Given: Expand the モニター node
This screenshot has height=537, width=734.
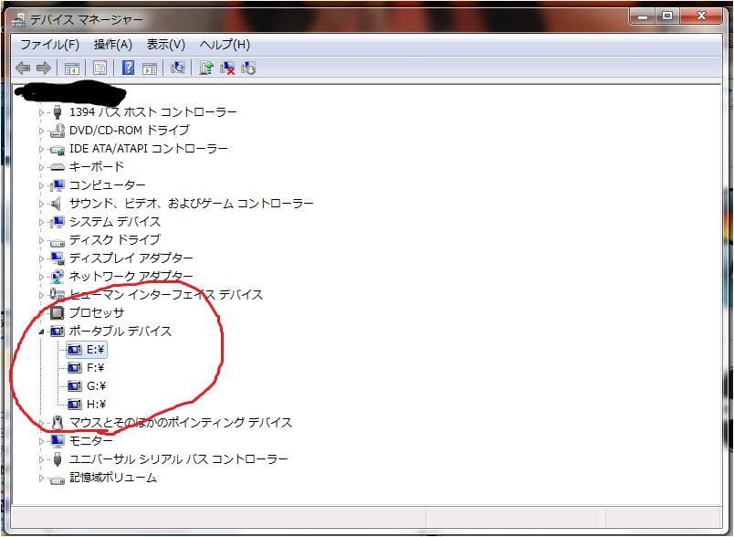Looking at the screenshot, I should [41, 441].
